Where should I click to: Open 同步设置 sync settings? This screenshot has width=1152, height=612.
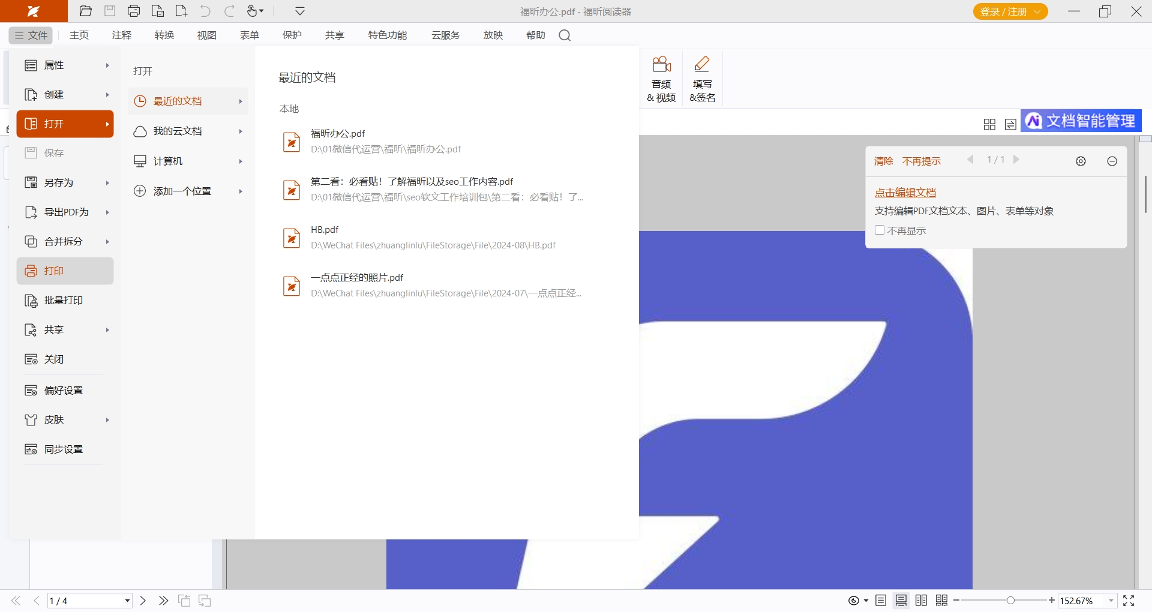click(x=65, y=449)
